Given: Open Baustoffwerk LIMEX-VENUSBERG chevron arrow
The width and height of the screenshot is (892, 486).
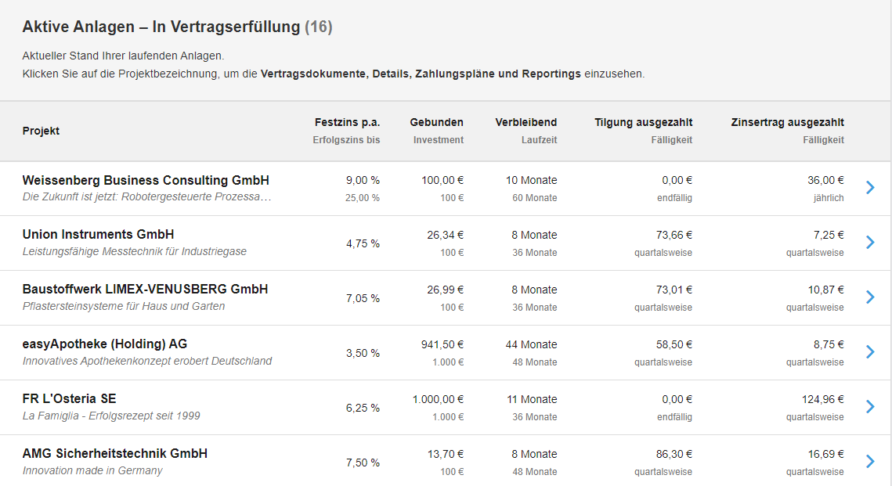Looking at the screenshot, I should 870,297.
